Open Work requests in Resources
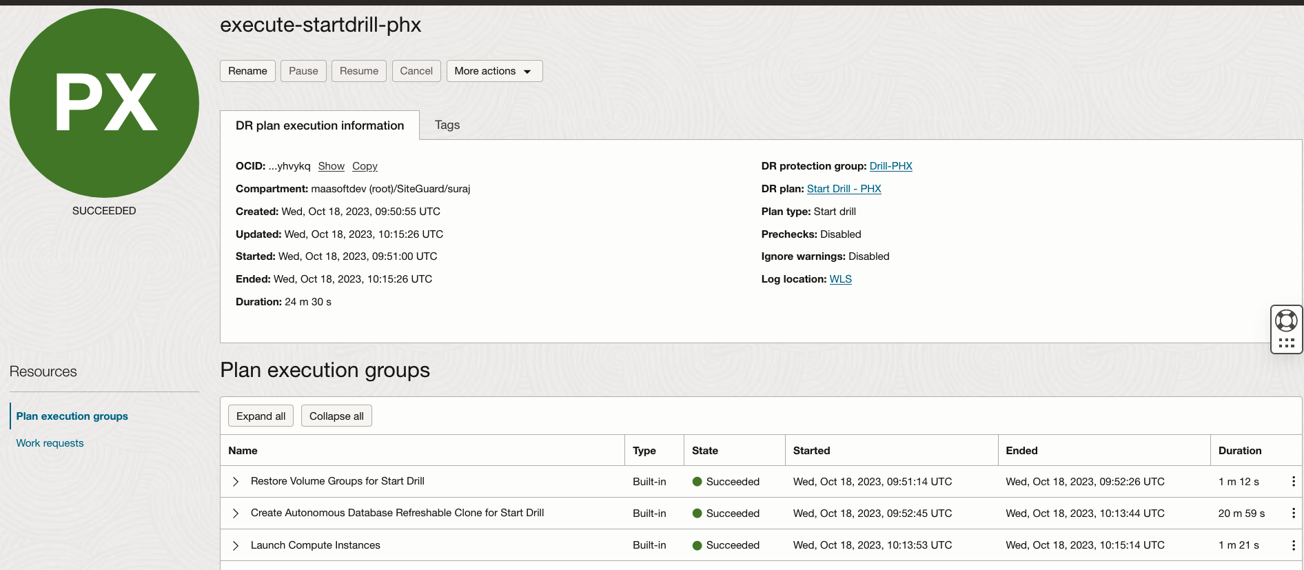 [x=50, y=443]
